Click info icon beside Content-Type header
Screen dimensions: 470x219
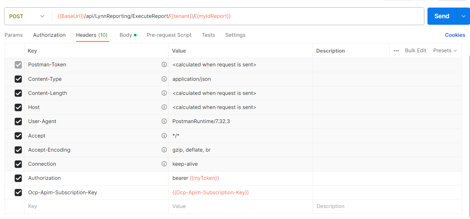point(164,79)
